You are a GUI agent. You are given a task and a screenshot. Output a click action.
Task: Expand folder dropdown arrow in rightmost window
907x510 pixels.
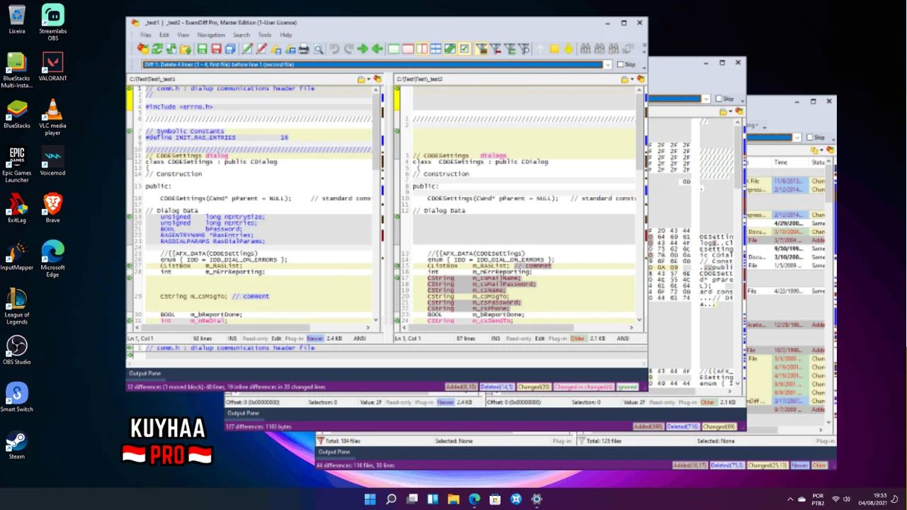[x=821, y=150]
